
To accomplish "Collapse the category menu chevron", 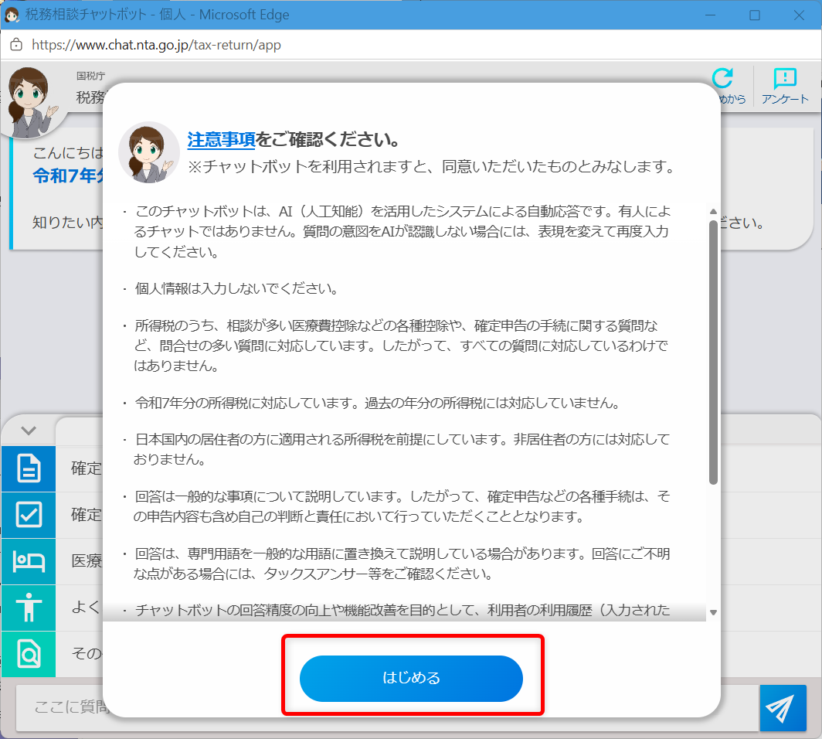I will (29, 431).
